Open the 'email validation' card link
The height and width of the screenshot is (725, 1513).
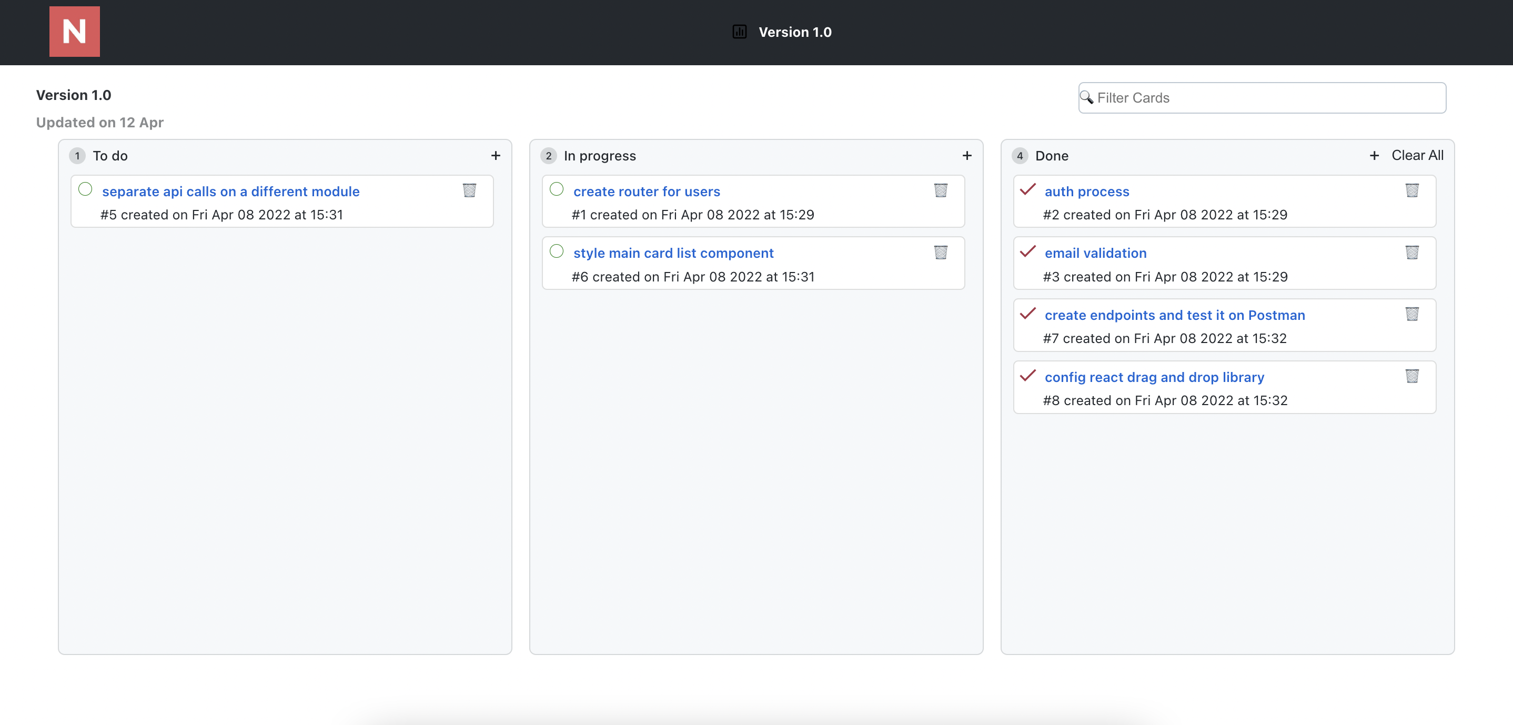1095,253
